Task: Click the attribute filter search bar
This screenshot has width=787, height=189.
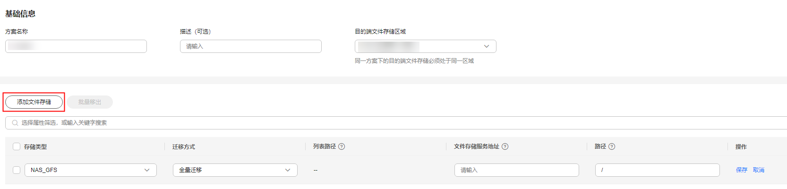Action: pos(396,123)
